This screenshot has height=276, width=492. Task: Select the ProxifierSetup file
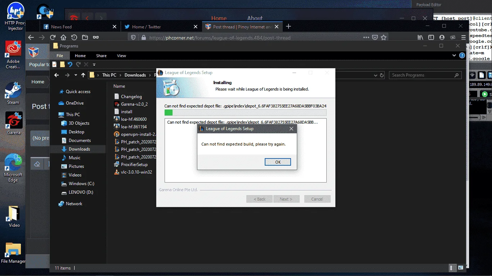134,165
